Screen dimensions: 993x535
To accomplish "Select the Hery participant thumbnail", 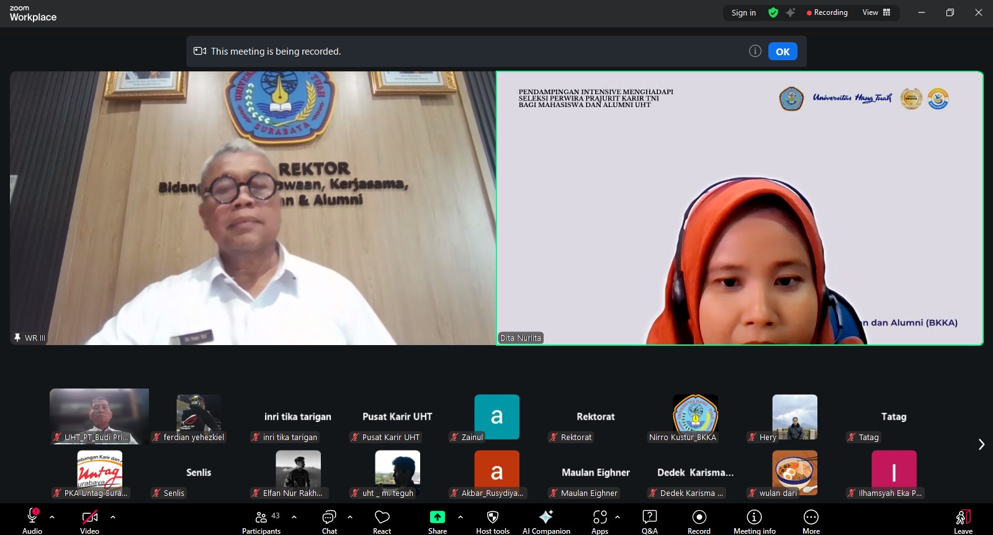I will click(794, 418).
